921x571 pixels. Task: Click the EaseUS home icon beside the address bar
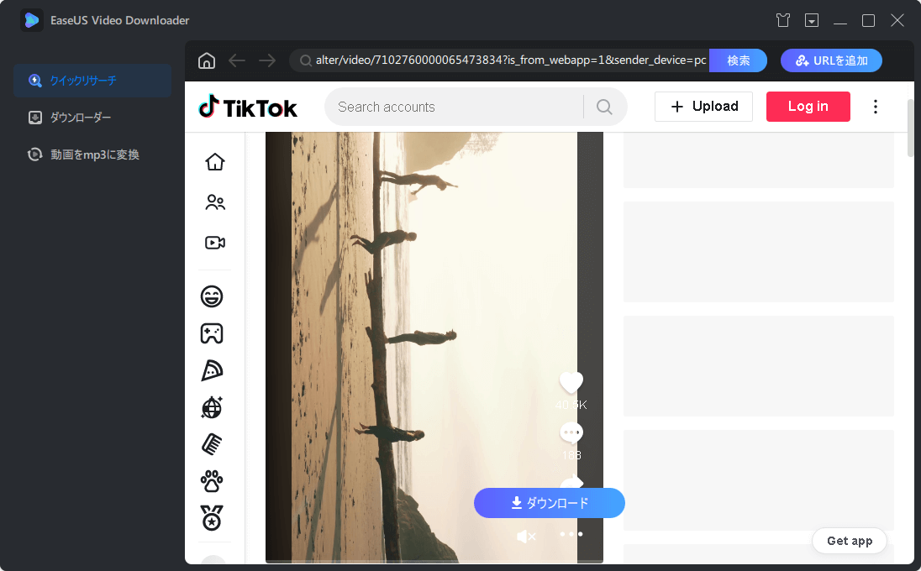coord(206,60)
